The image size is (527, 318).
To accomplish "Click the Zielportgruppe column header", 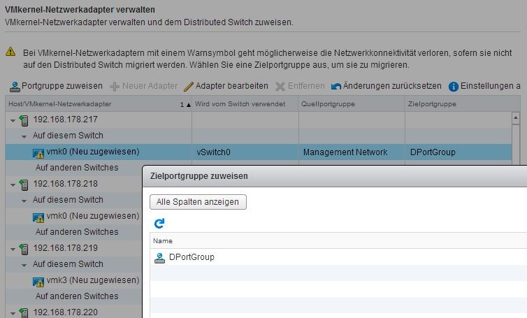I will coord(431,103).
